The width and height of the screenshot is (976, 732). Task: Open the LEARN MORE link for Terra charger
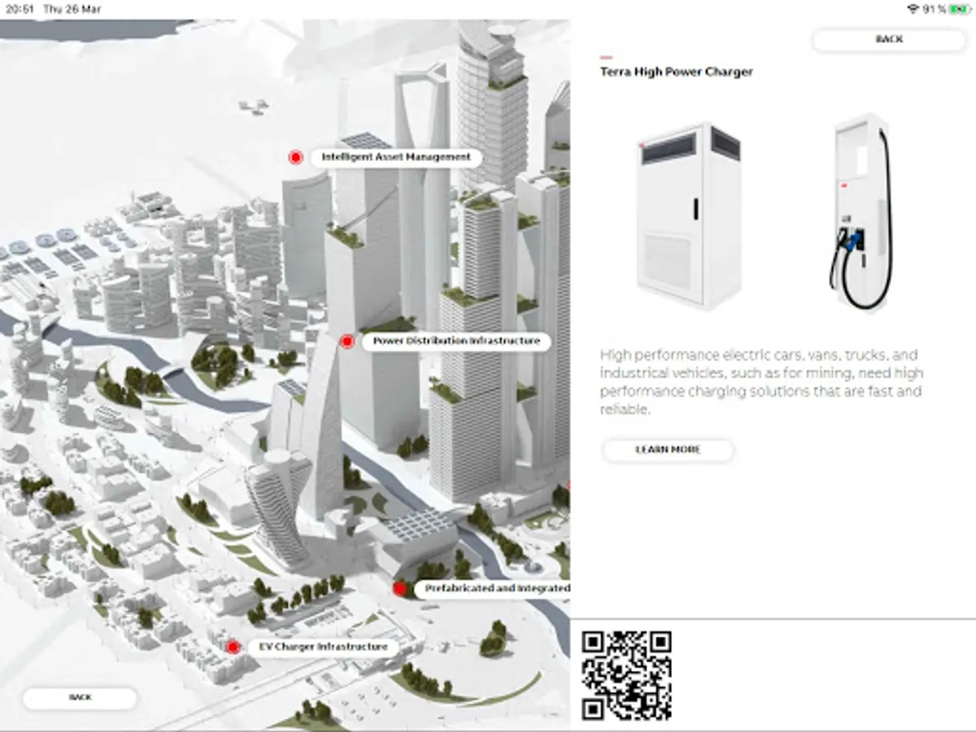click(668, 450)
